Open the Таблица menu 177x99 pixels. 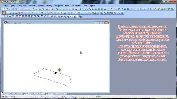[x=49, y=6]
